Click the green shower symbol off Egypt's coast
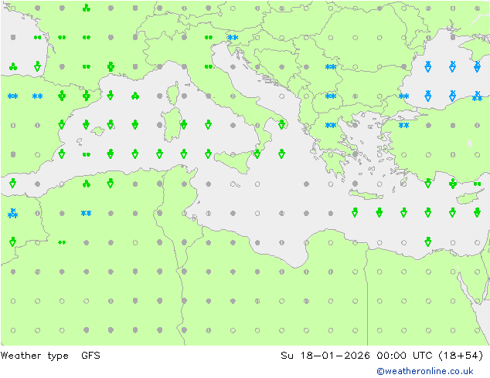 pyautogui.click(x=428, y=241)
